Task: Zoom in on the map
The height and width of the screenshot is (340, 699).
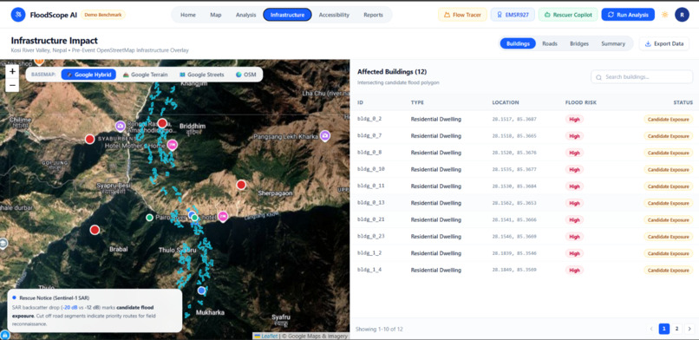Action: click(x=12, y=71)
